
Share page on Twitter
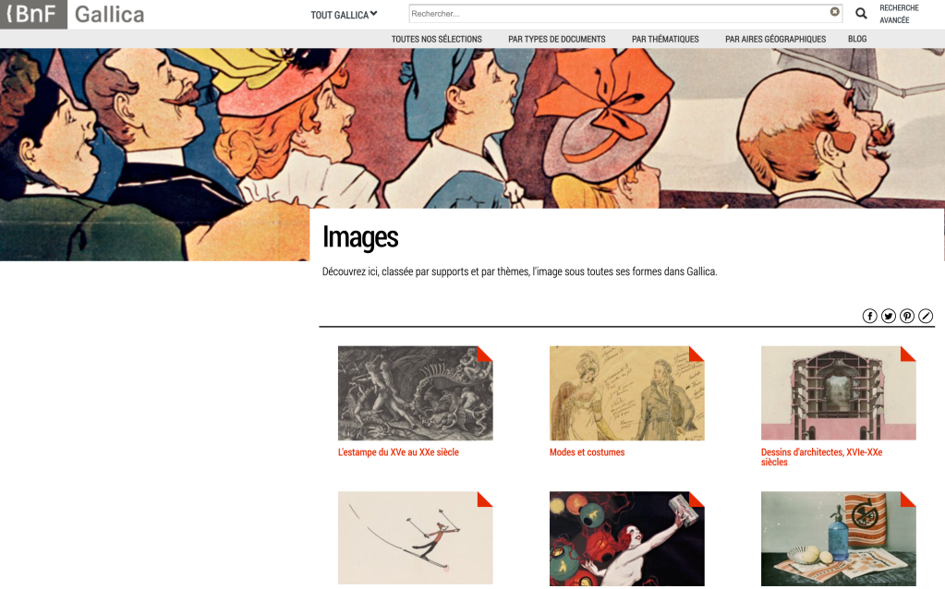tap(888, 316)
